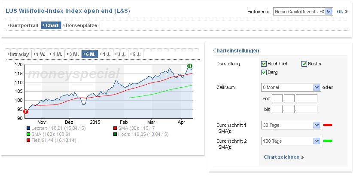Disable the Raster checkbox

(x=304, y=64)
